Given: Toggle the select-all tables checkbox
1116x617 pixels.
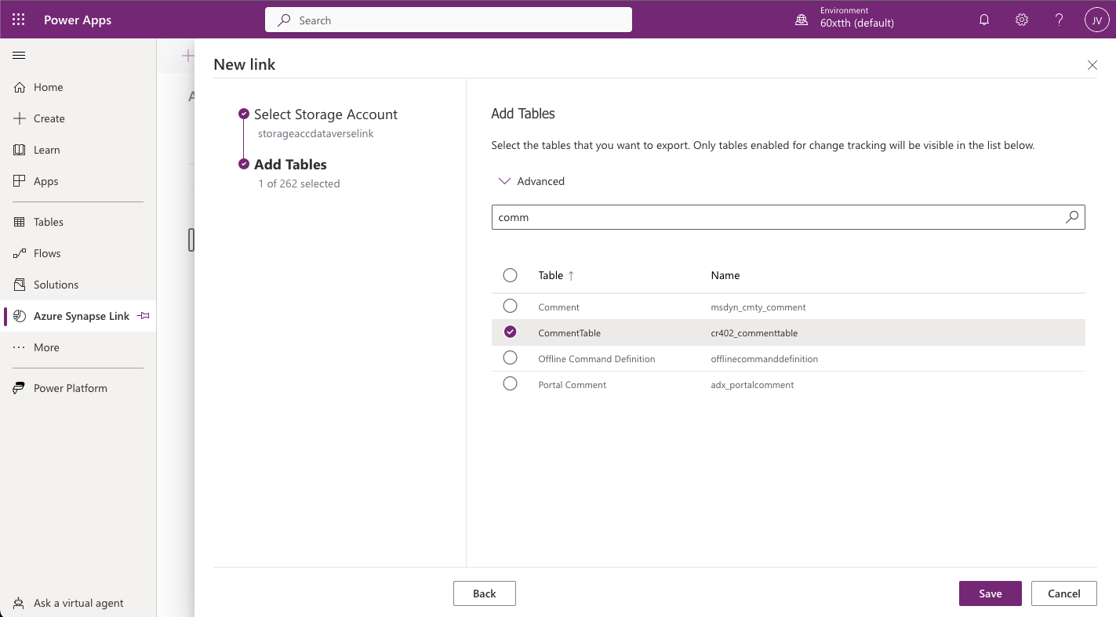Looking at the screenshot, I should coord(510,275).
